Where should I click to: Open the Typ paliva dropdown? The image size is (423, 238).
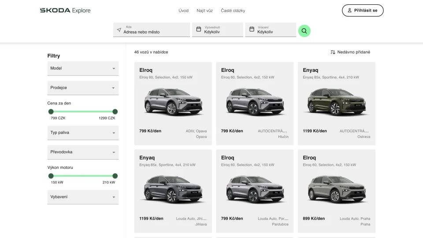pyautogui.click(x=83, y=133)
